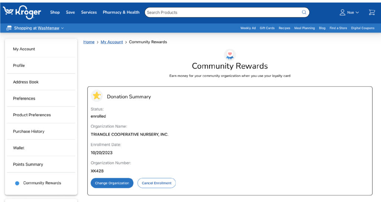Click the Change Organization button
381x202 pixels.
coord(112,183)
